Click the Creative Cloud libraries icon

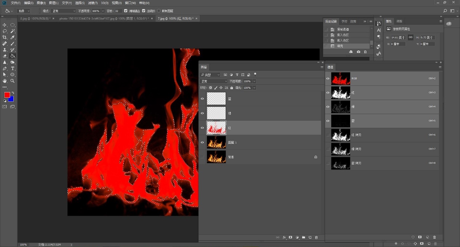[449, 24]
